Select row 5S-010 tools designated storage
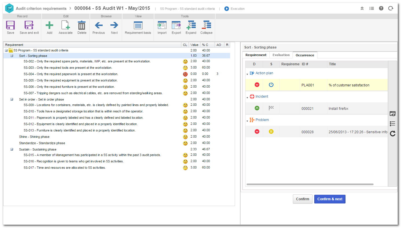The image size is (401, 228). (117, 111)
